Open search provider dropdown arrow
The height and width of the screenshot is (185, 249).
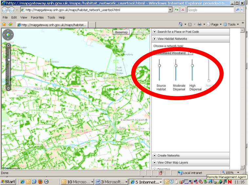[242, 10]
